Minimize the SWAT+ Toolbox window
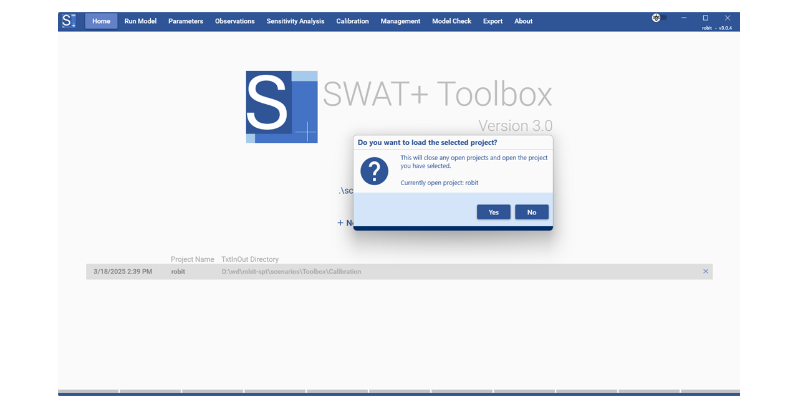The image size is (798, 407). (x=684, y=18)
